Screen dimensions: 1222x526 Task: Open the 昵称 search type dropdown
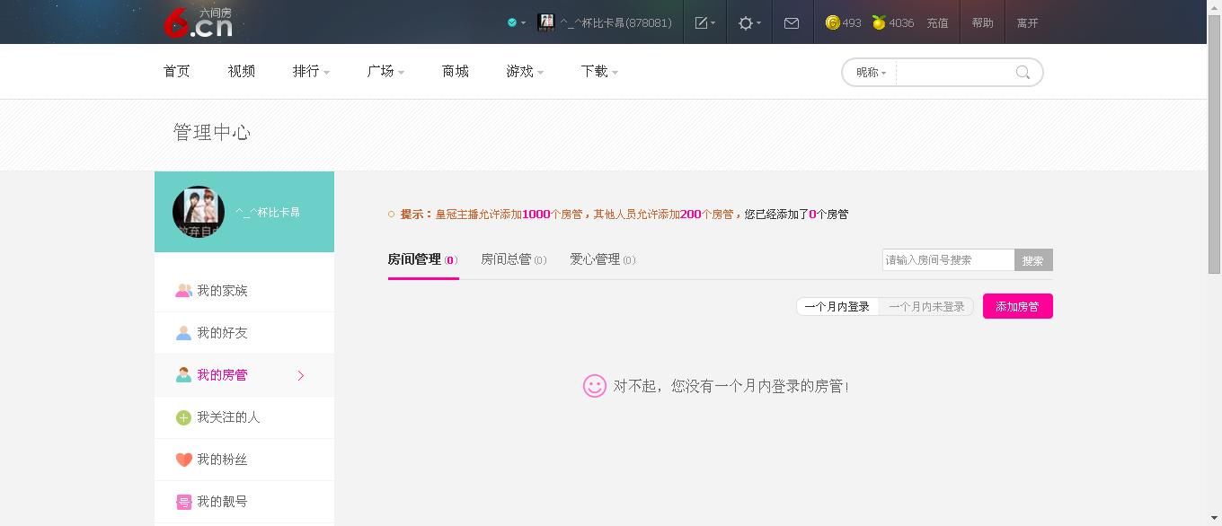871,73
